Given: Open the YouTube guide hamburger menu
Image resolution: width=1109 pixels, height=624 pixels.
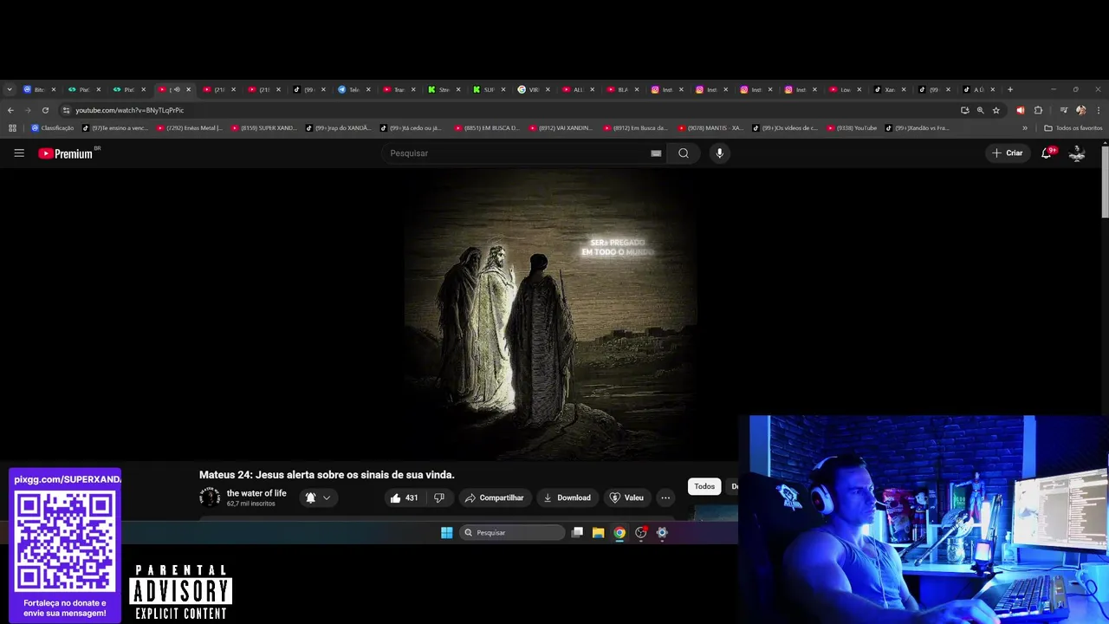Looking at the screenshot, I should 19,153.
